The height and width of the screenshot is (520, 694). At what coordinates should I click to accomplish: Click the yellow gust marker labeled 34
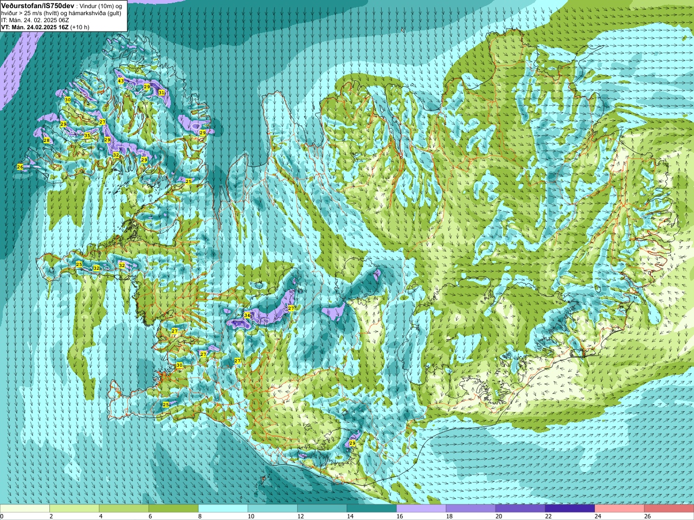coord(247,315)
